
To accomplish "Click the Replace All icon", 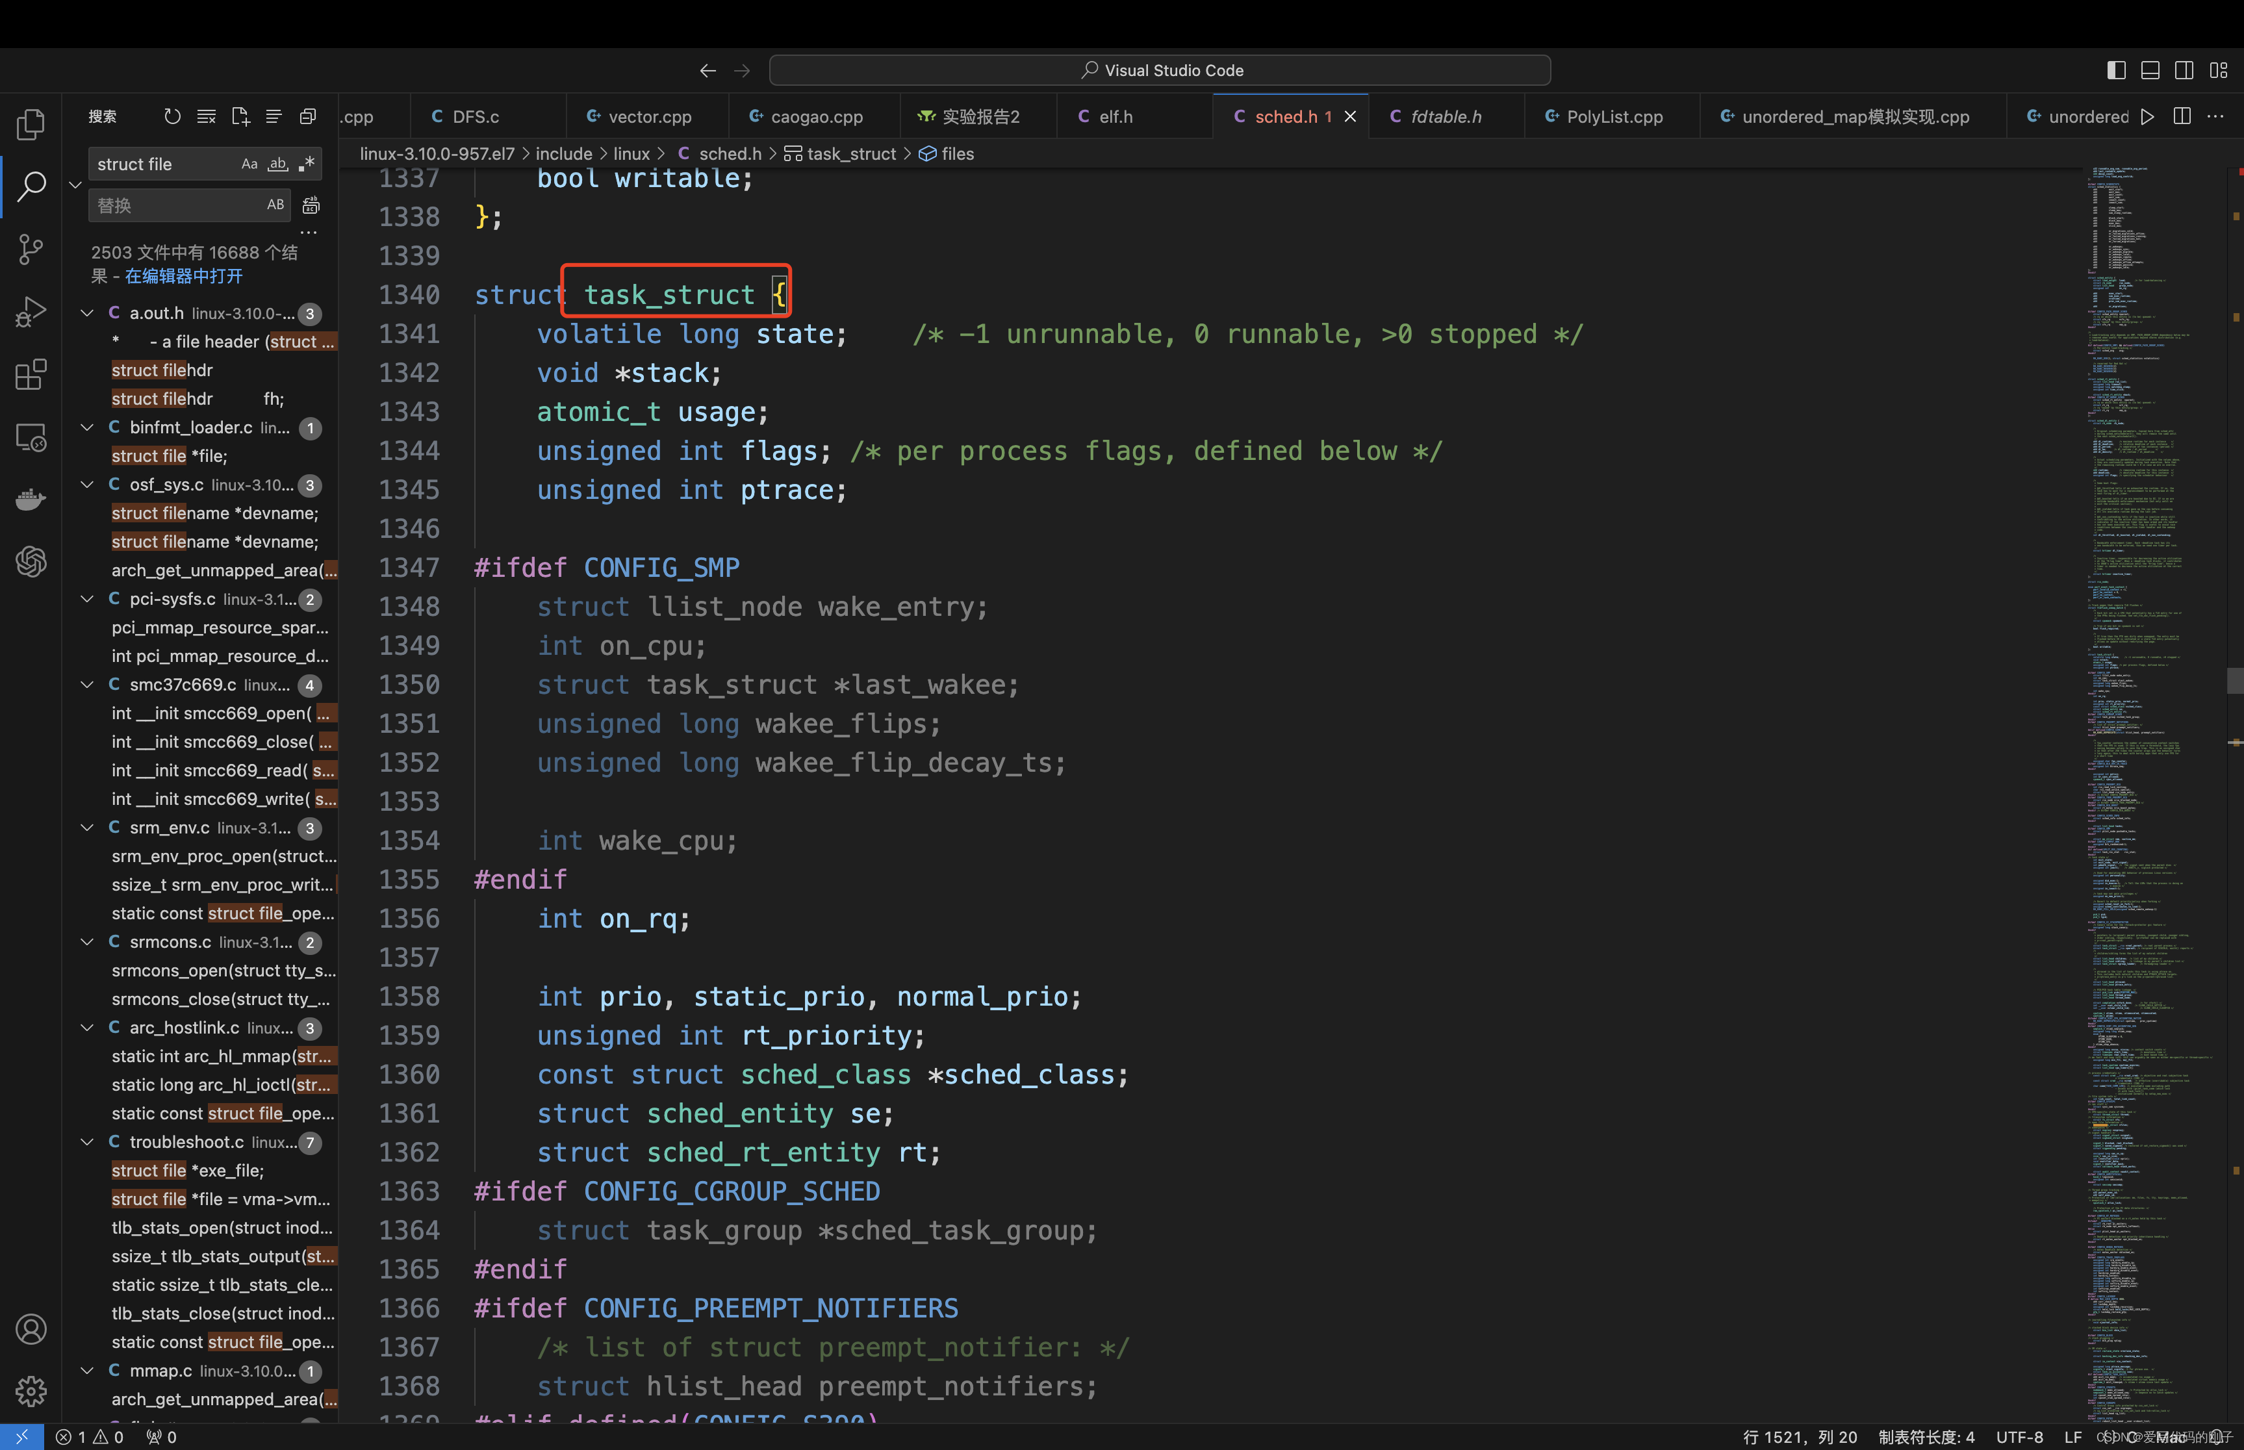I will [x=311, y=205].
